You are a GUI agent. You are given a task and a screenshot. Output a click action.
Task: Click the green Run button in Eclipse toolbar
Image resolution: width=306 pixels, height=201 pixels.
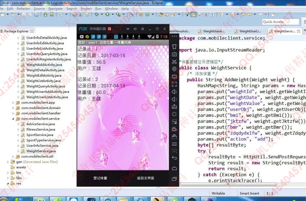click(108, 14)
